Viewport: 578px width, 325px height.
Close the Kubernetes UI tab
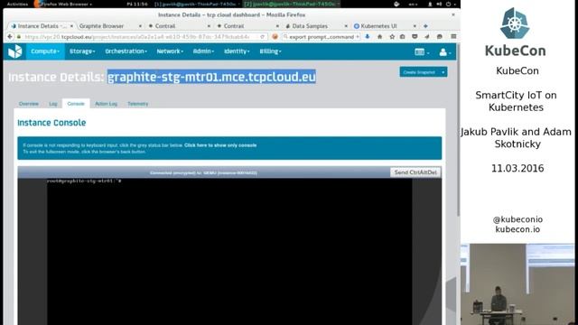coord(415,26)
